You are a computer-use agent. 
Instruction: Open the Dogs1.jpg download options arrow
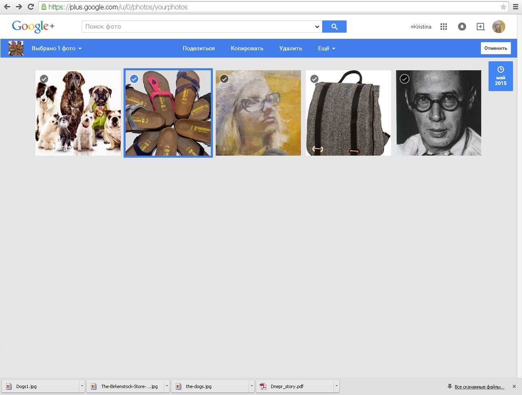[82, 386]
